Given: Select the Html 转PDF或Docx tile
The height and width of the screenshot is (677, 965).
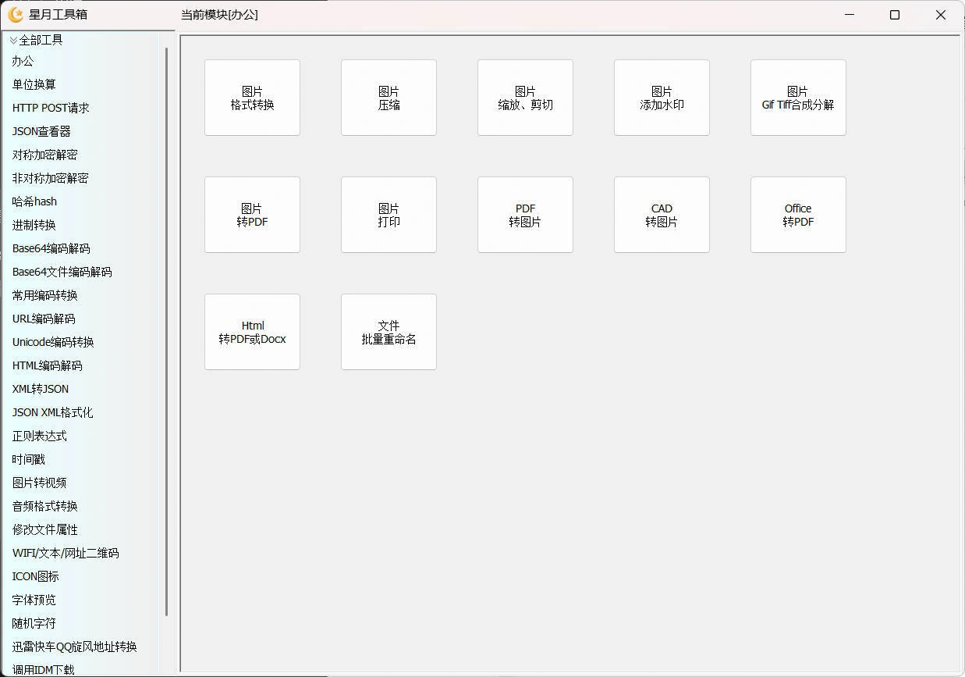Looking at the screenshot, I should click(252, 332).
